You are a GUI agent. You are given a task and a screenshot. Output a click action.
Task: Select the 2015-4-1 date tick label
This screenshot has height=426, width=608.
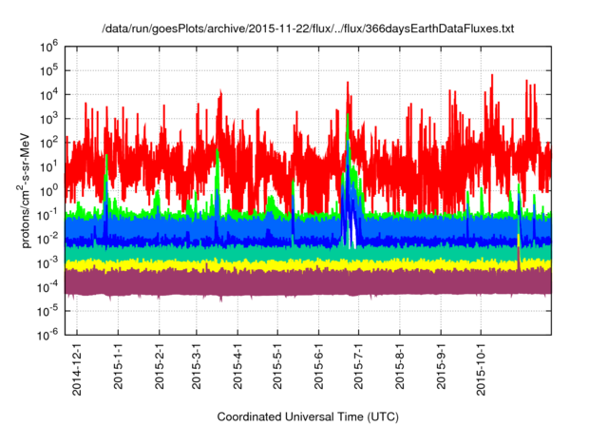(x=237, y=367)
